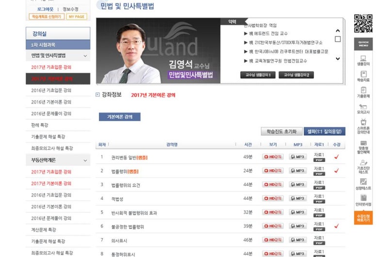388x257 pixels.
Task: Open 2017년 기초입문 강의 under 민법 및 민사특별법
Action: click(x=51, y=67)
